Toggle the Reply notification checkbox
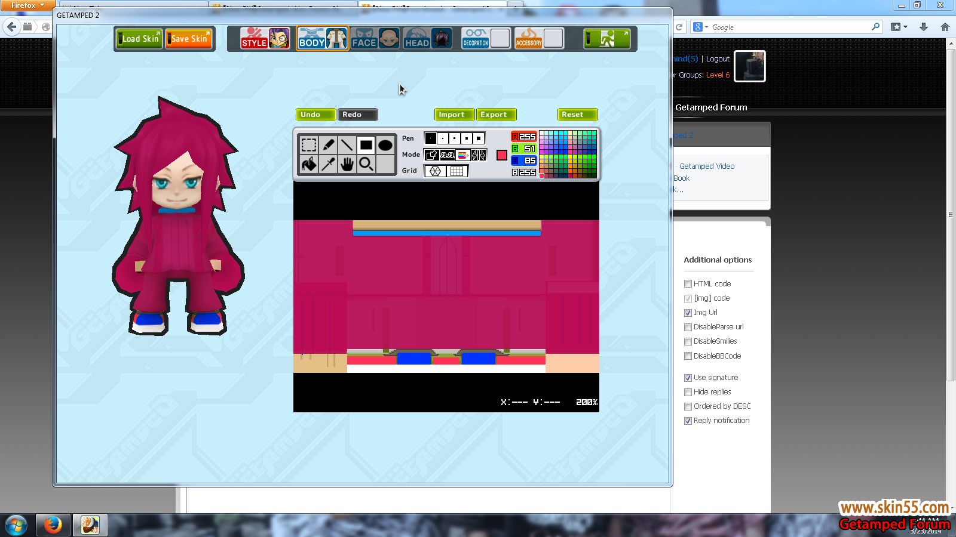 [x=688, y=421]
